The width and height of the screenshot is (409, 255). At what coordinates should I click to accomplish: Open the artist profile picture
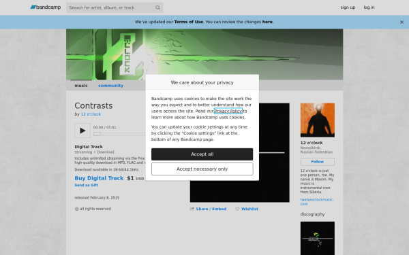point(318,120)
